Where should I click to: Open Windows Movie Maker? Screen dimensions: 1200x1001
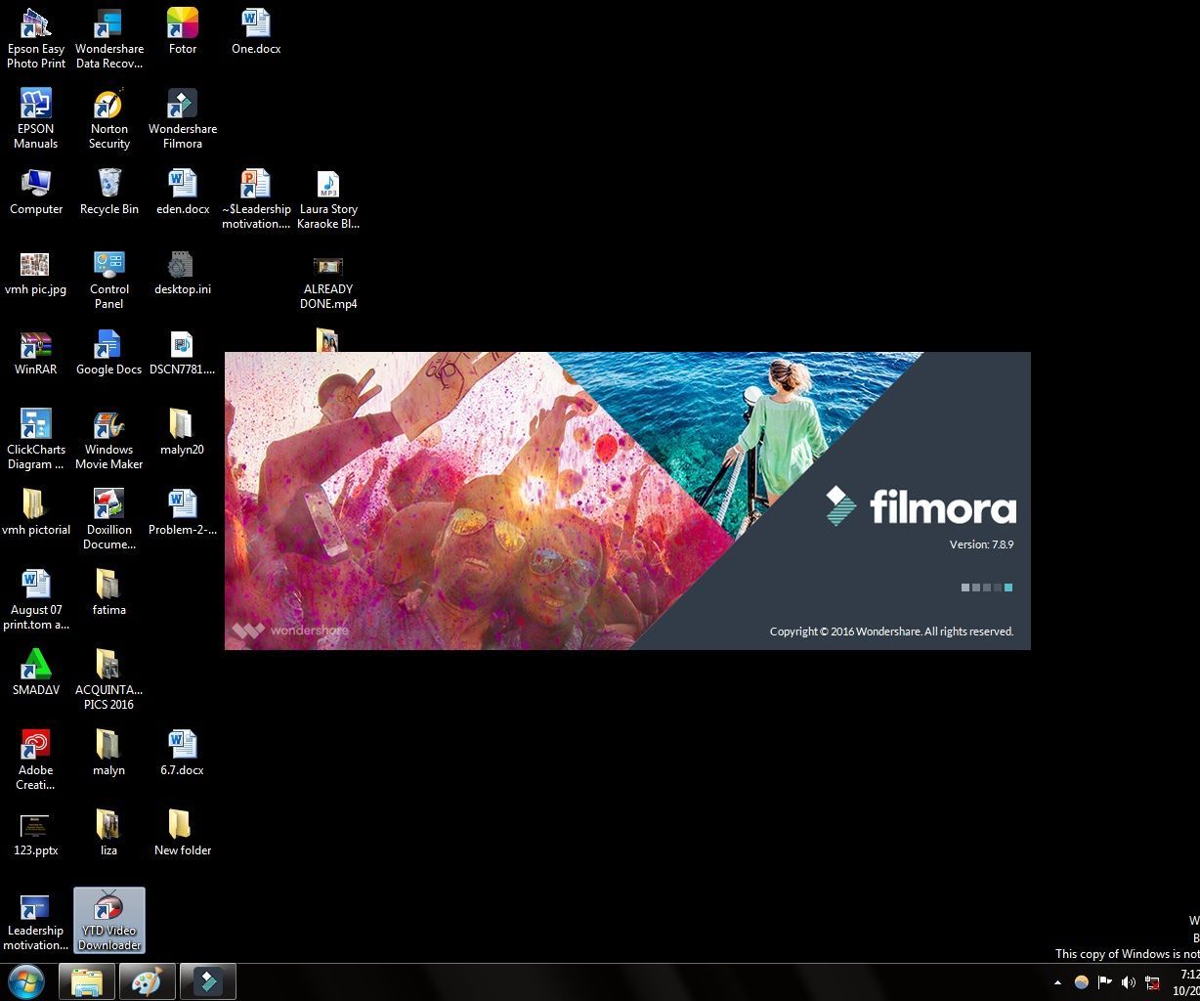(108, 424)
